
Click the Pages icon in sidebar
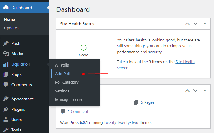pyautogui.click(x=6, y=74)
